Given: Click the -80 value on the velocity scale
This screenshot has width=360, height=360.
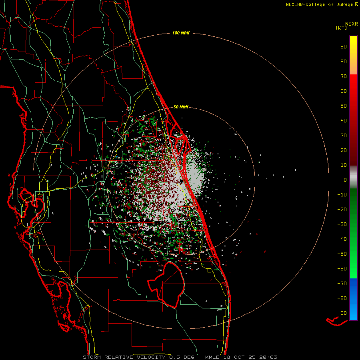Looking at the screenshot, I should pyautogui.click(x=342, y=298).
